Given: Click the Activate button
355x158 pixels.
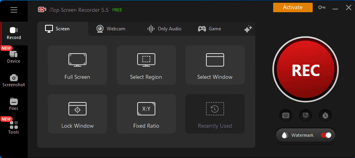Looking at the screenshot, I should [293, 7].
